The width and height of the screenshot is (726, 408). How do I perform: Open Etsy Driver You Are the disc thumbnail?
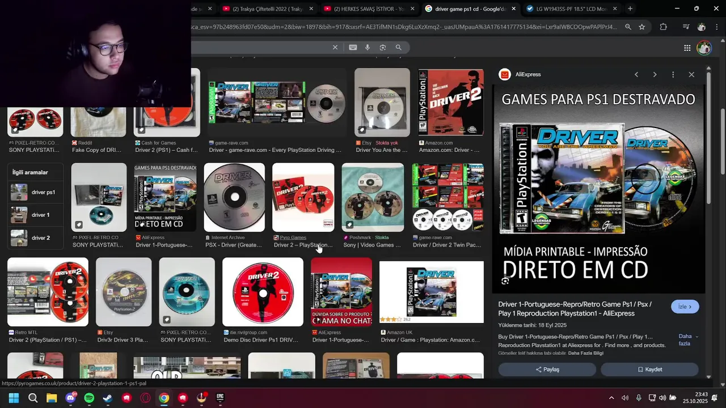[382, 103]
